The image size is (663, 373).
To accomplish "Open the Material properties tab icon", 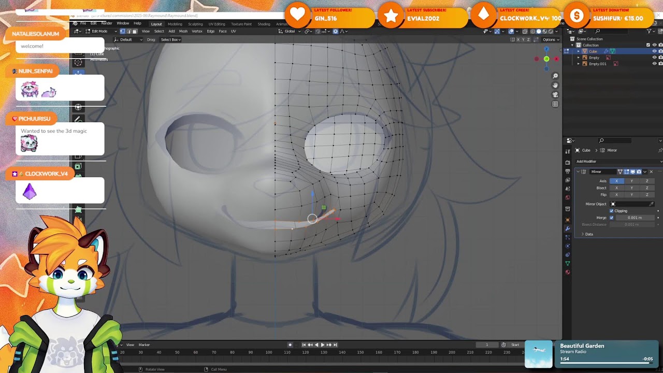I will pos(568,272).
